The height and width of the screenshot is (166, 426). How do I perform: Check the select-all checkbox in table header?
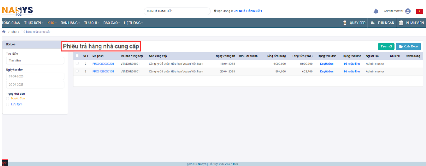point(77,56)
